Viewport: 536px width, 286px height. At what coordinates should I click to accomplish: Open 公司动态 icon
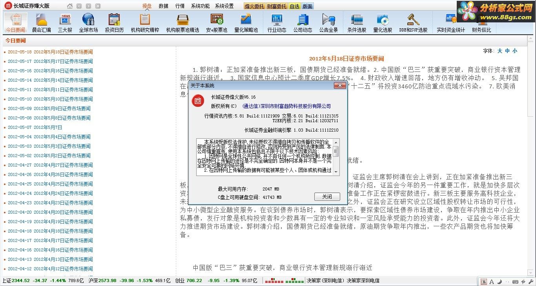tap(303, 23)
